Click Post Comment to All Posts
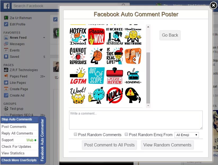The image size is (218, 165). [x=109, y=145]
